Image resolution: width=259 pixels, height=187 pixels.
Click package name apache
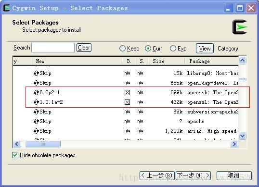point(196,122)
